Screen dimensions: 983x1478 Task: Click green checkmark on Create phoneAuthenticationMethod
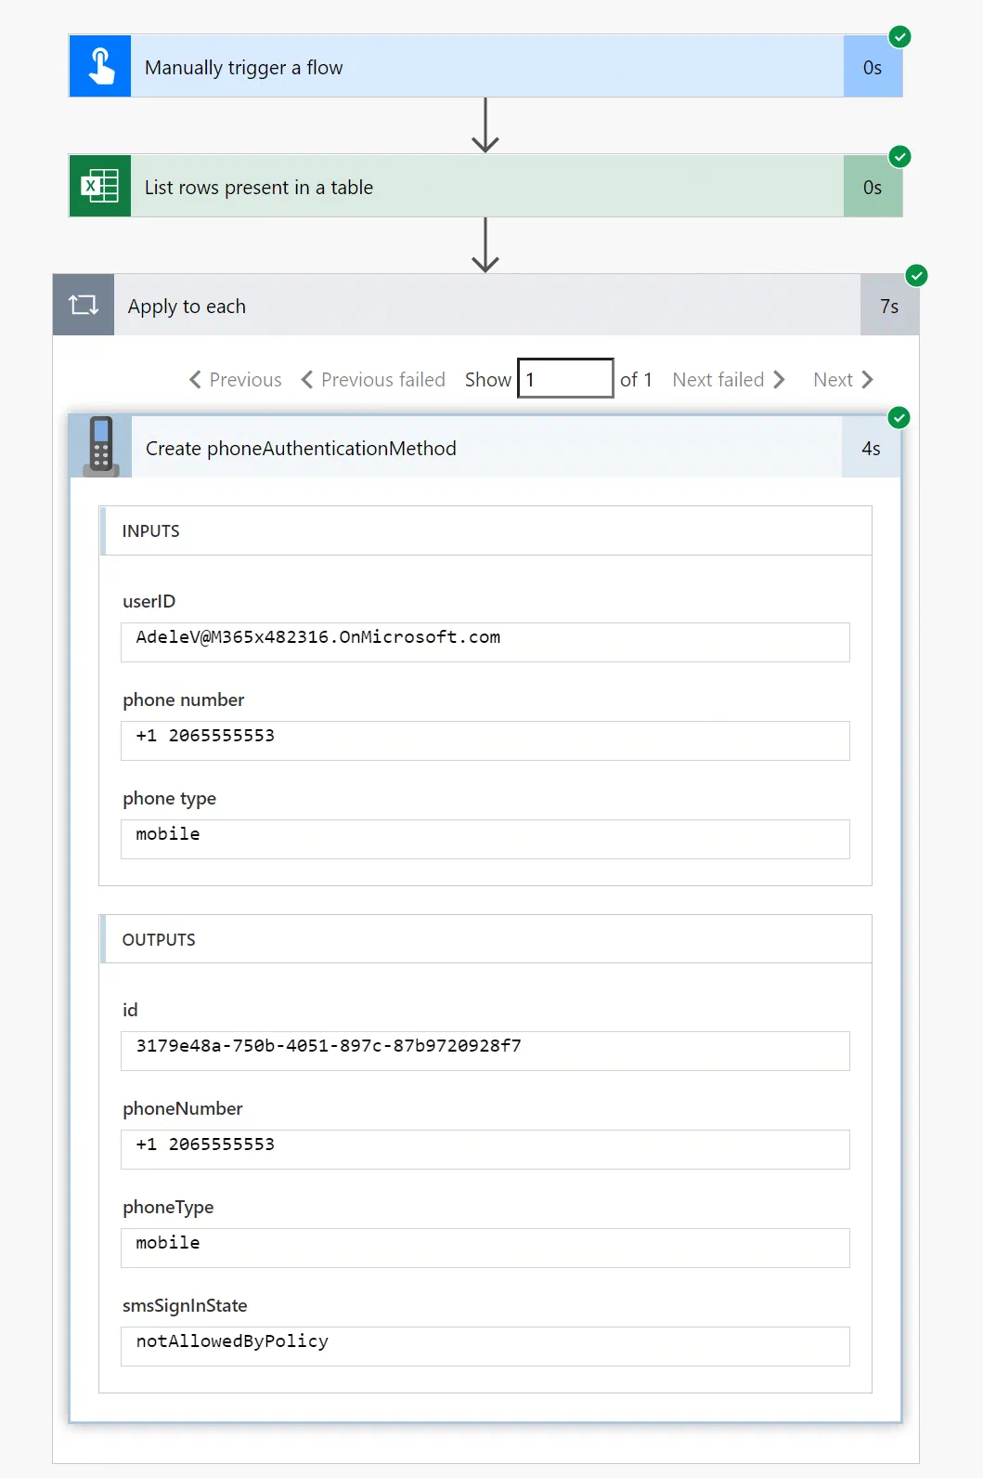coord(899,418)
